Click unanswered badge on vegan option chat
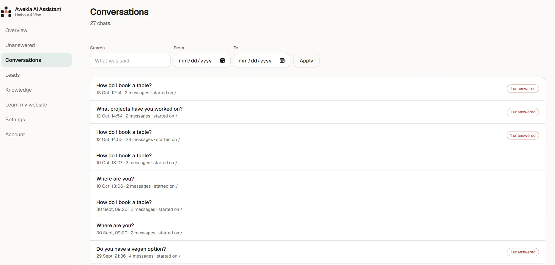 [523, 252]
